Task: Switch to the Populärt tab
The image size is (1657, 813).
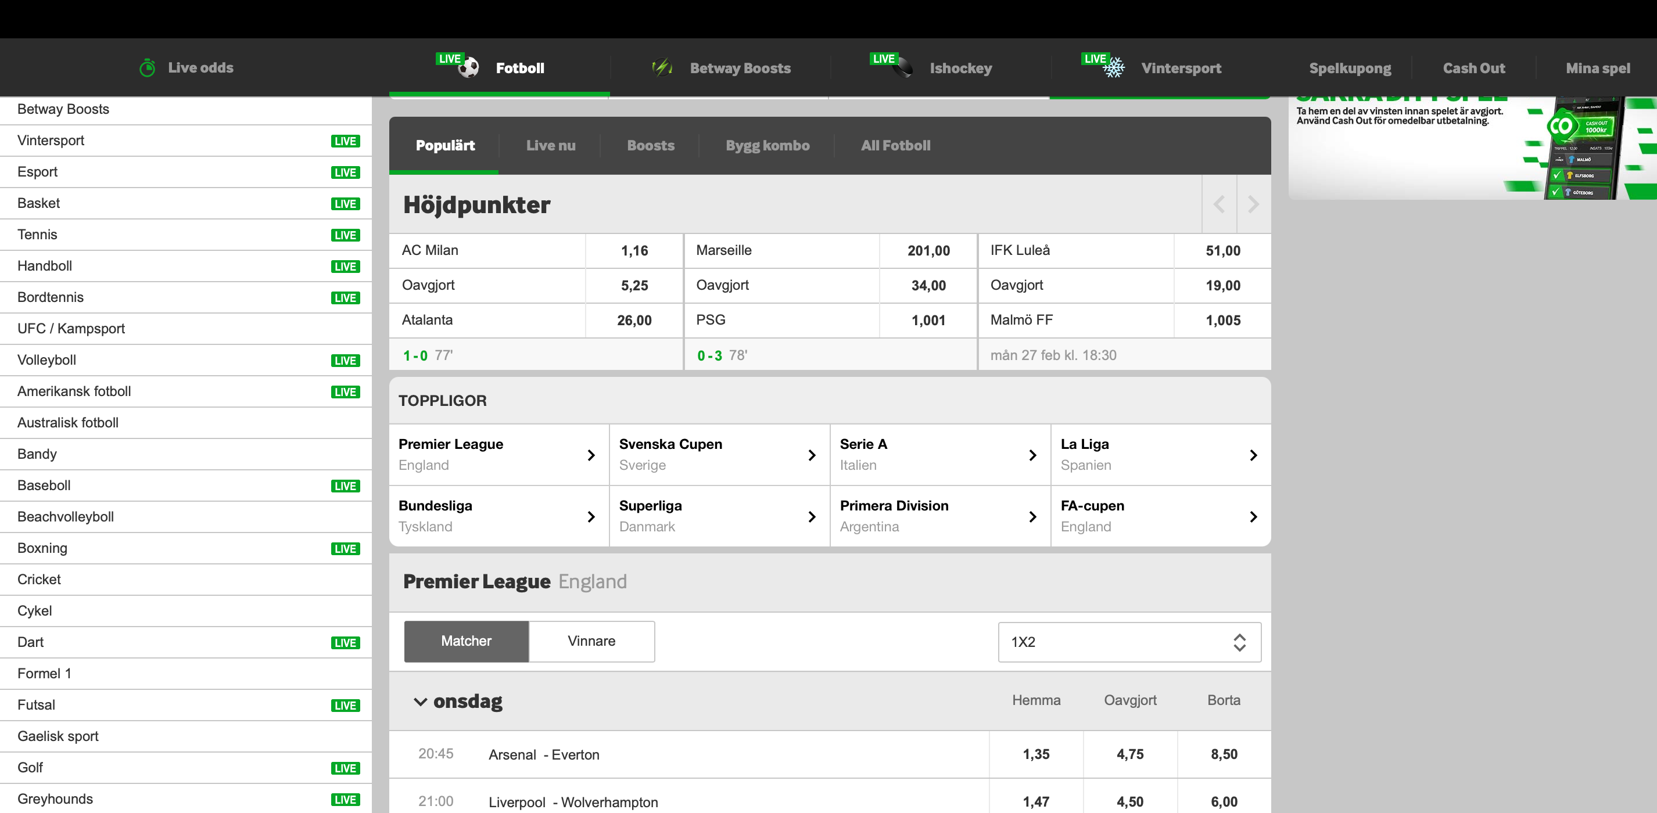Action: (445, 145)
